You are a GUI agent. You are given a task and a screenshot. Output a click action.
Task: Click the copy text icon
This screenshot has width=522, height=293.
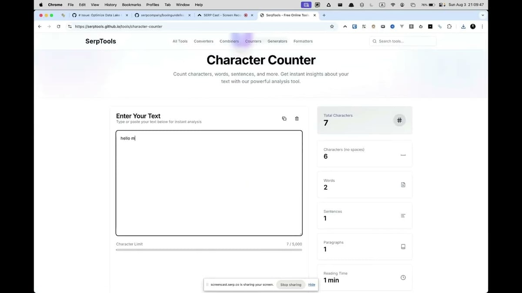point(284,119)
